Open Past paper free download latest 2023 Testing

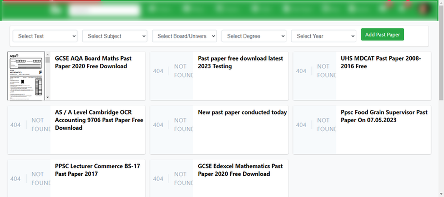240,62
